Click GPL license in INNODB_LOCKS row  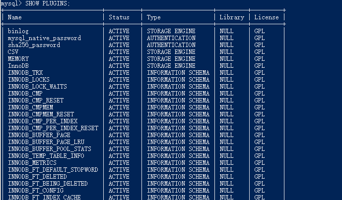[x=259, y=80]
